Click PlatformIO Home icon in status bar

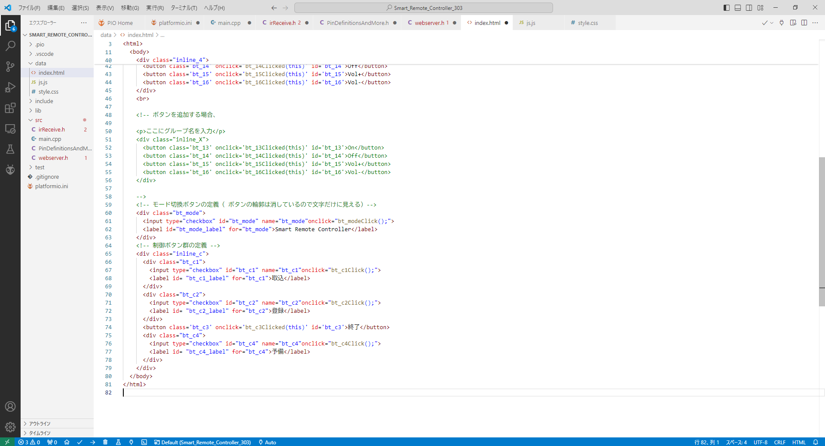[67, 442]
